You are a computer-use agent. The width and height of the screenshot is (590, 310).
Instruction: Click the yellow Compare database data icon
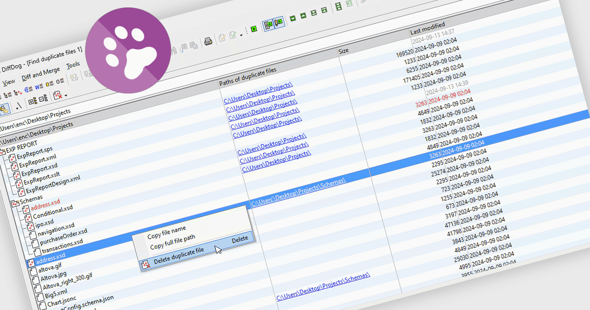point(49,84)
